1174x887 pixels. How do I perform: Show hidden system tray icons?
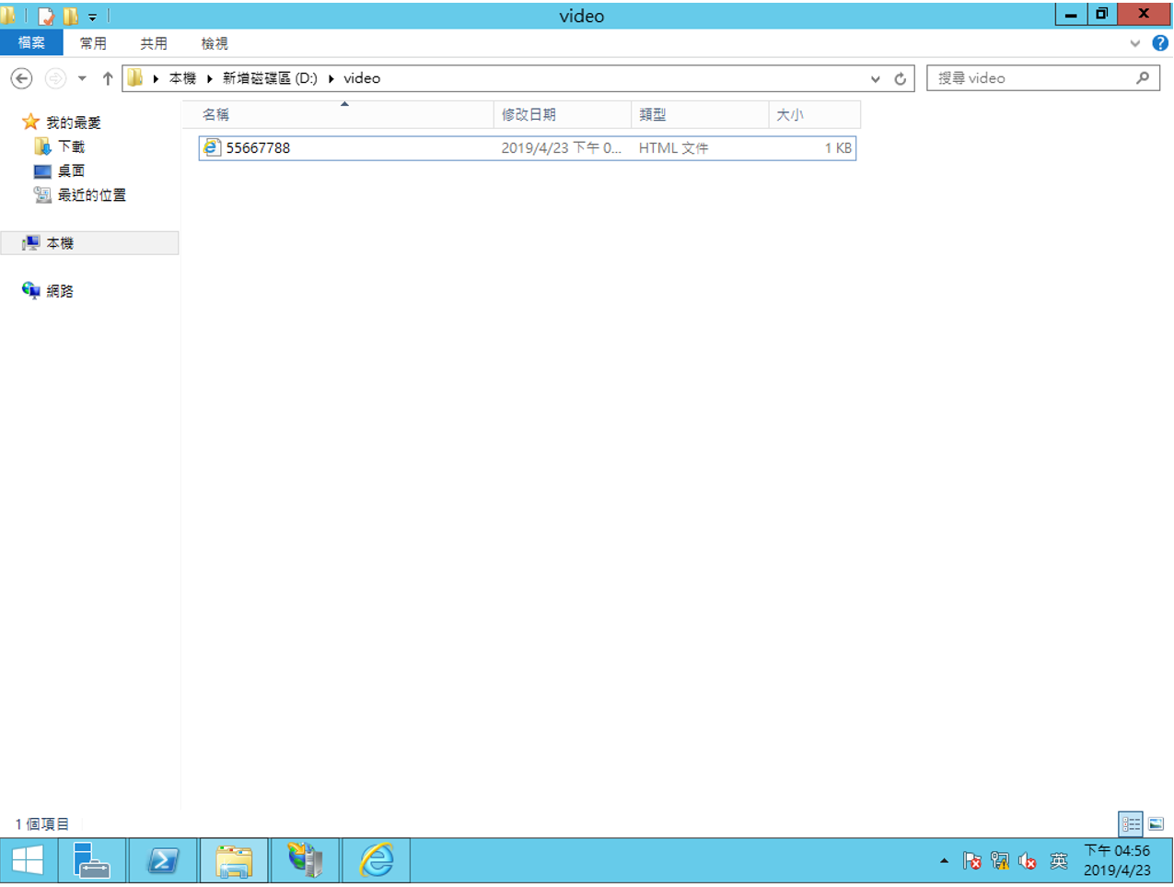click(944, 861)
